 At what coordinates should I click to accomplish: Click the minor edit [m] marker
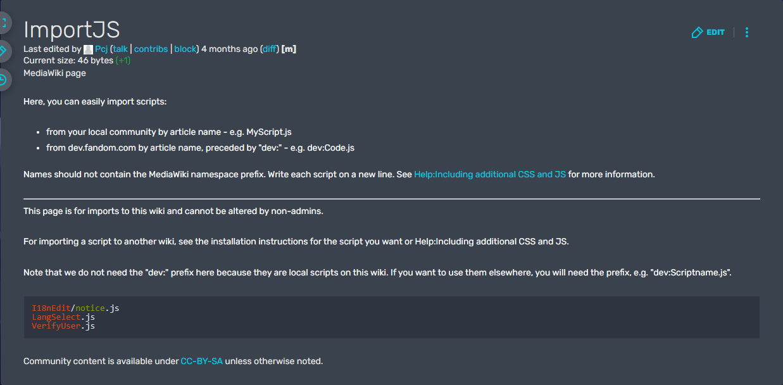tap(289, 49)
